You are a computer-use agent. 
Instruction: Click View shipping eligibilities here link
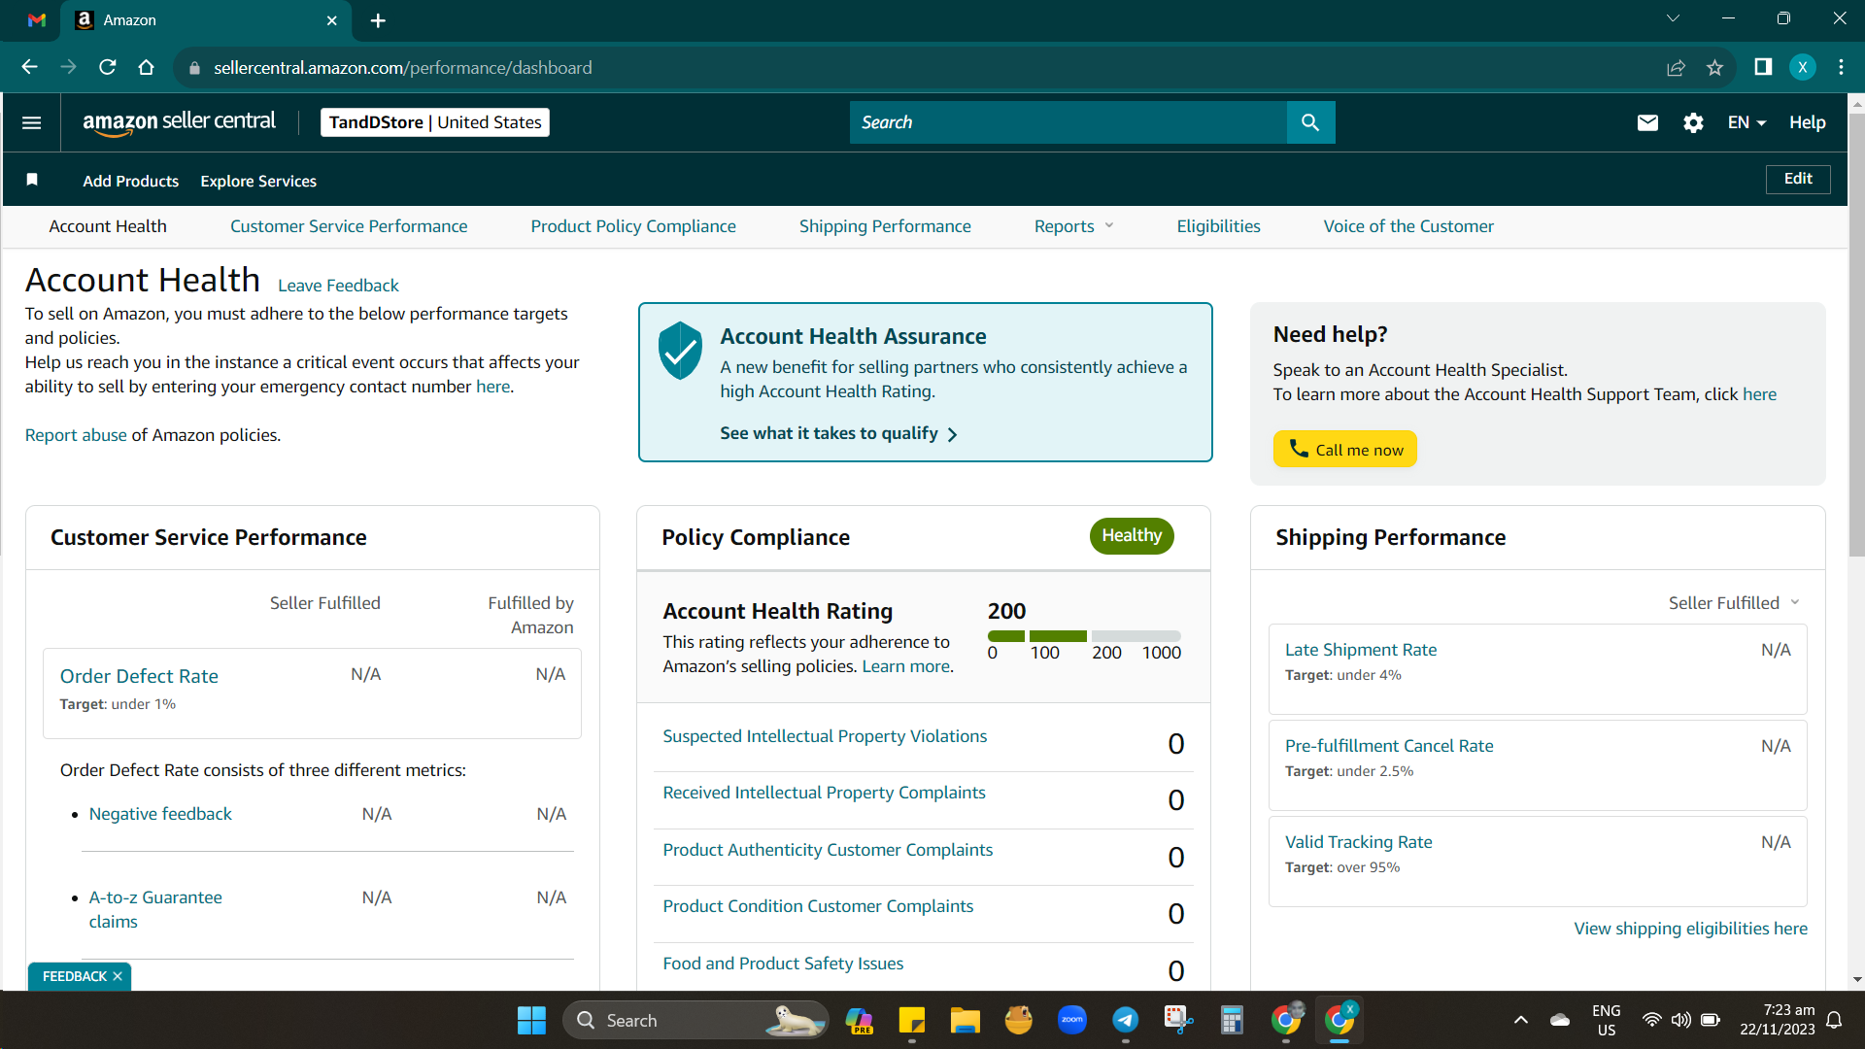pyautogui.click(x=1690, y=929)
